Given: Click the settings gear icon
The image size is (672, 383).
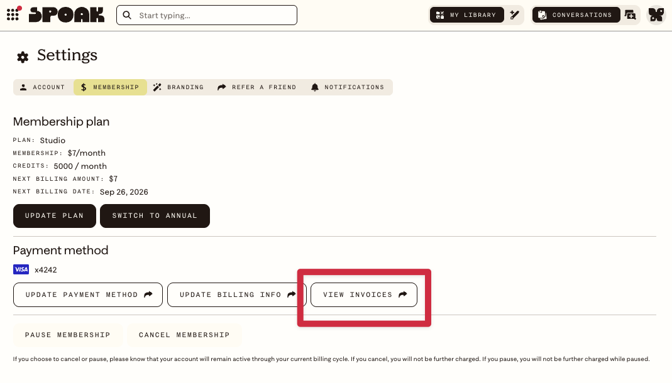Looking at the screenshot, I should (x=23, y=57).
